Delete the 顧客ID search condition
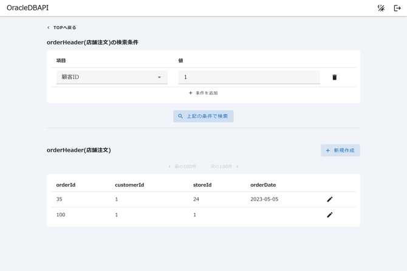407x271 pixels. 334,77
